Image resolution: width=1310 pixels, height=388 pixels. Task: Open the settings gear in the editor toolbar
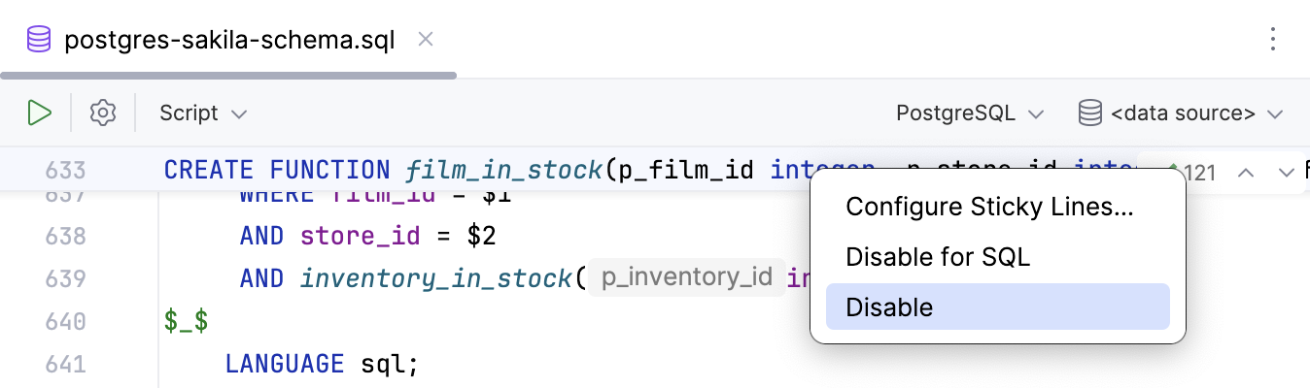[x=102, y=113]
